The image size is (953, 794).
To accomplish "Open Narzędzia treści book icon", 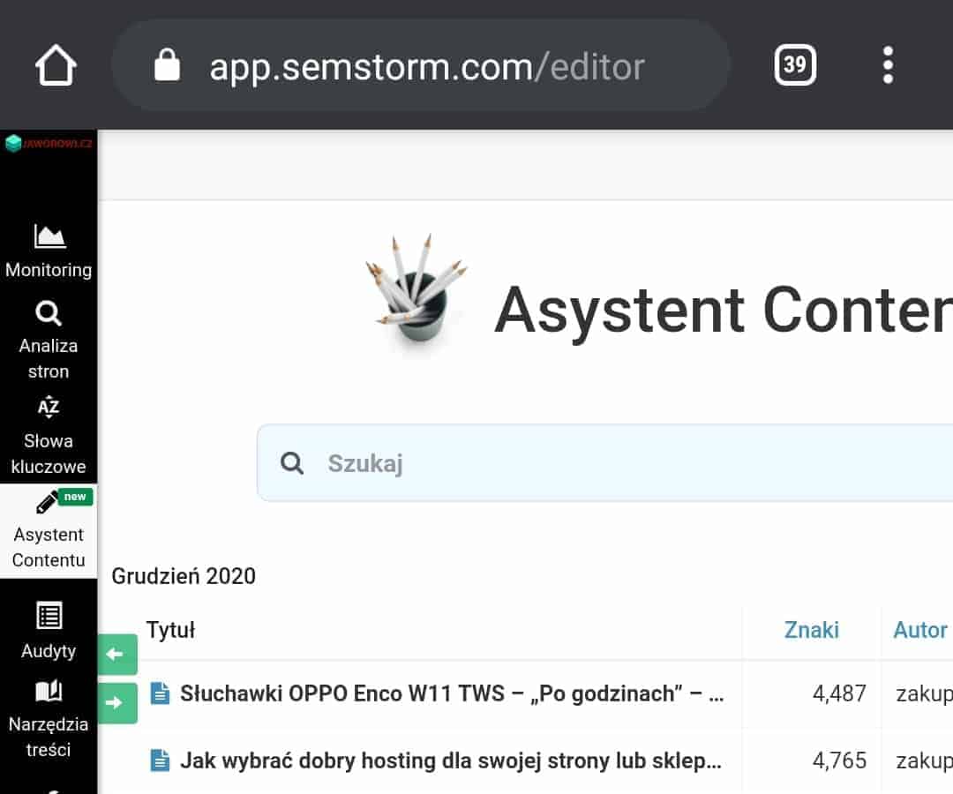I will point(49,691).
